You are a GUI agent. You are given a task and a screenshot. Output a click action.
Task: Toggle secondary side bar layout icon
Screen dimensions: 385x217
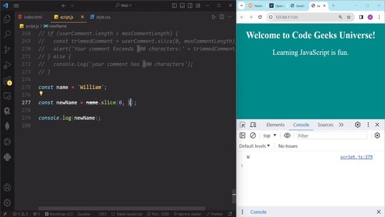[x=190, y=5]
